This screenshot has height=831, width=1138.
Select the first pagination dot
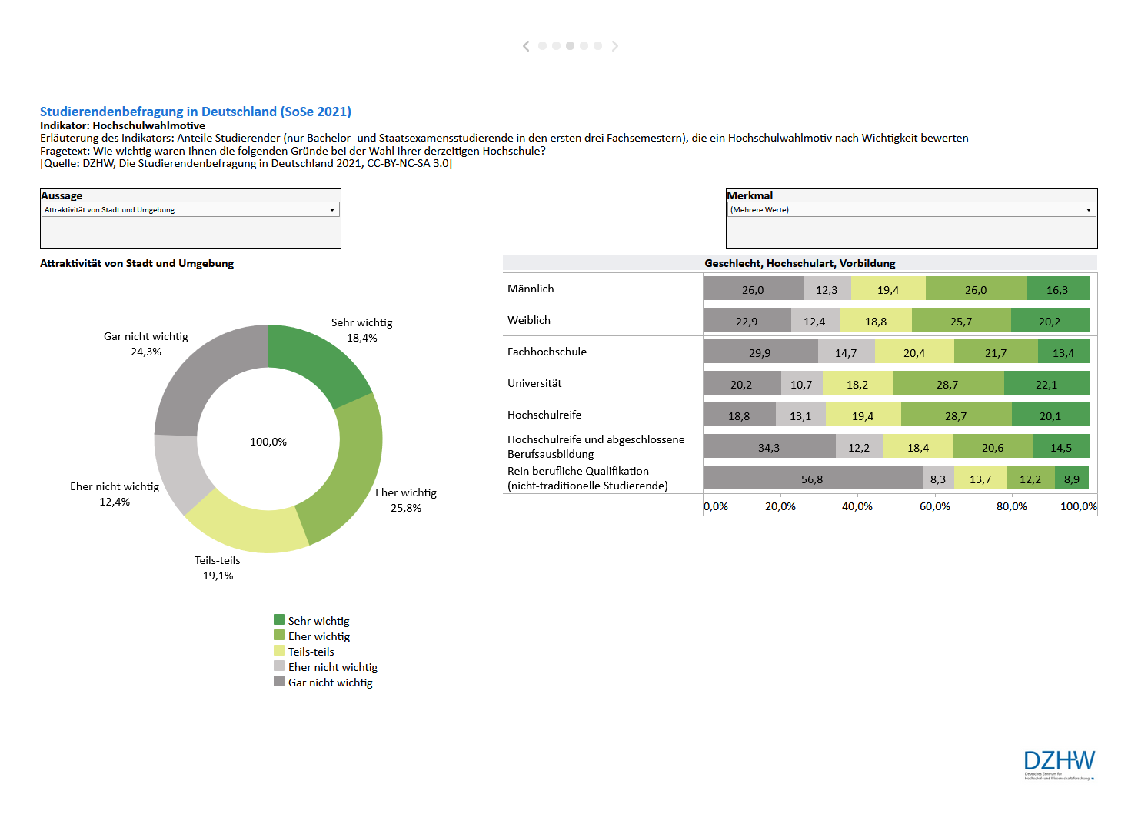click(x=542, y=46)
